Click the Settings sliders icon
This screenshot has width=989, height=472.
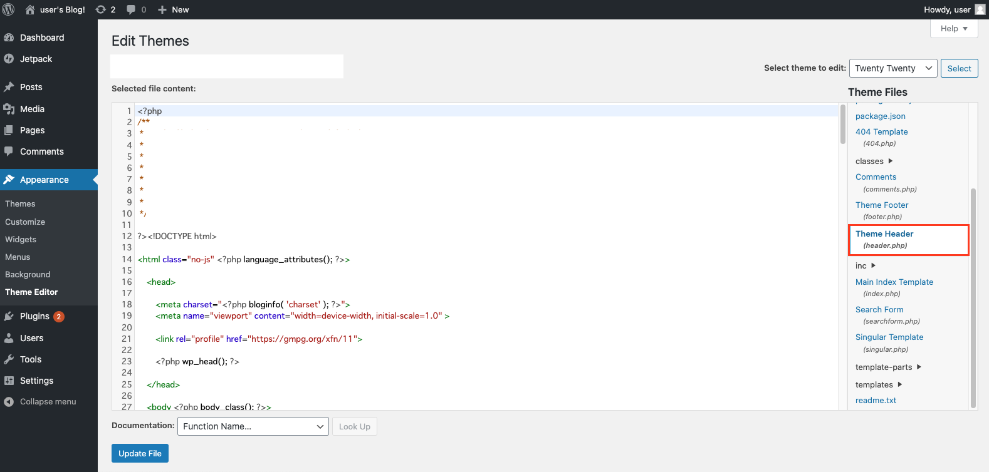(9, 381)
